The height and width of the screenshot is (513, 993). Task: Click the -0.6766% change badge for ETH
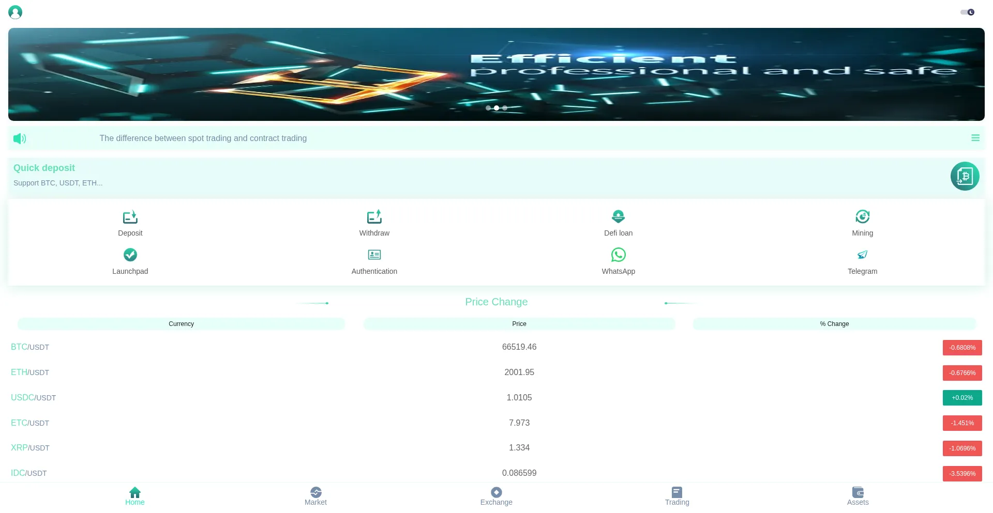(x=962, y=373)
